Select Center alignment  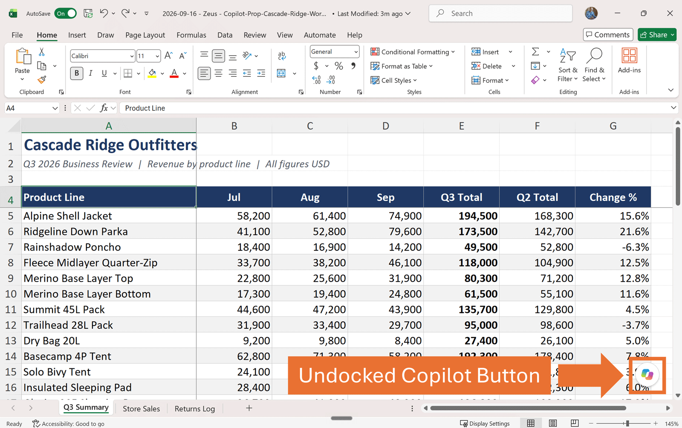click(218, 73)
